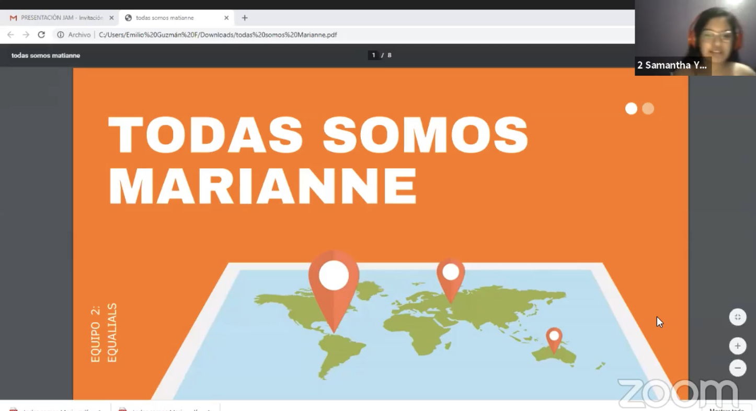Click the Archivo site info icon

point(61,35)
